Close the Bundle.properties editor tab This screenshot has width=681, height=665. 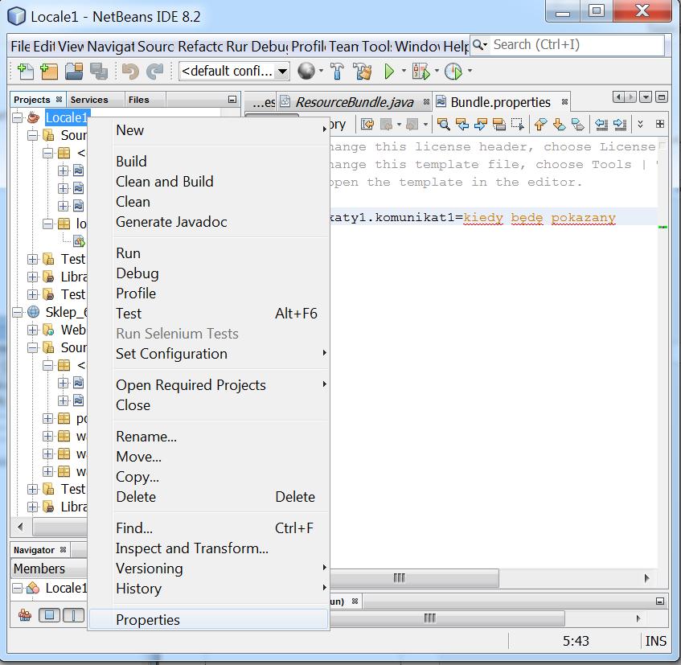tap(564, 101)
